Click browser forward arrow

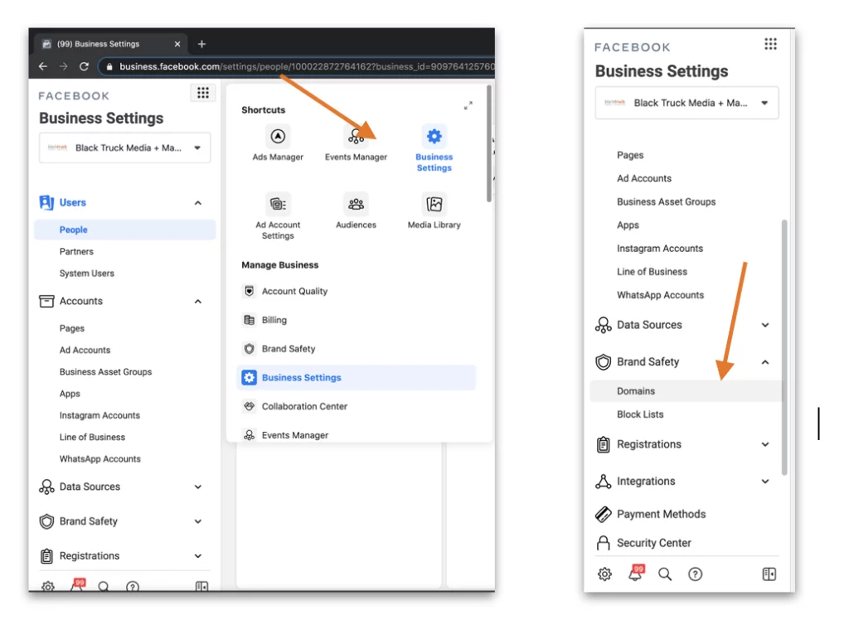tap(63, 66)
